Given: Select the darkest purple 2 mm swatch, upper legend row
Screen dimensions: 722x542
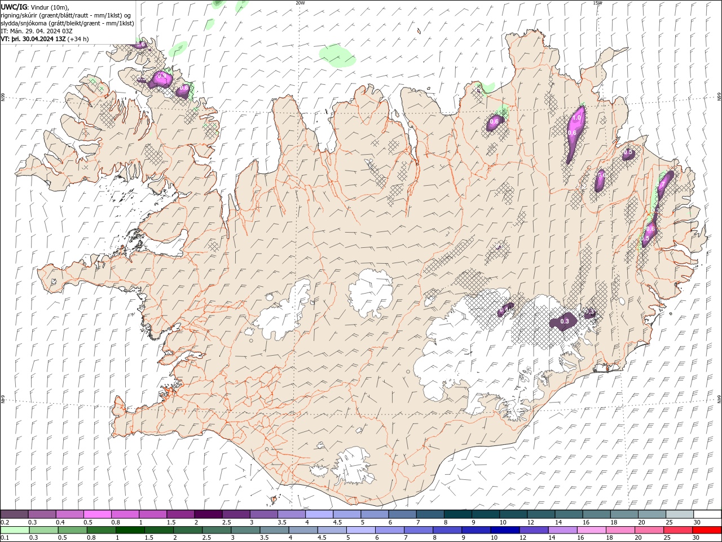Looking at the screenshot, I should [208, 514].
